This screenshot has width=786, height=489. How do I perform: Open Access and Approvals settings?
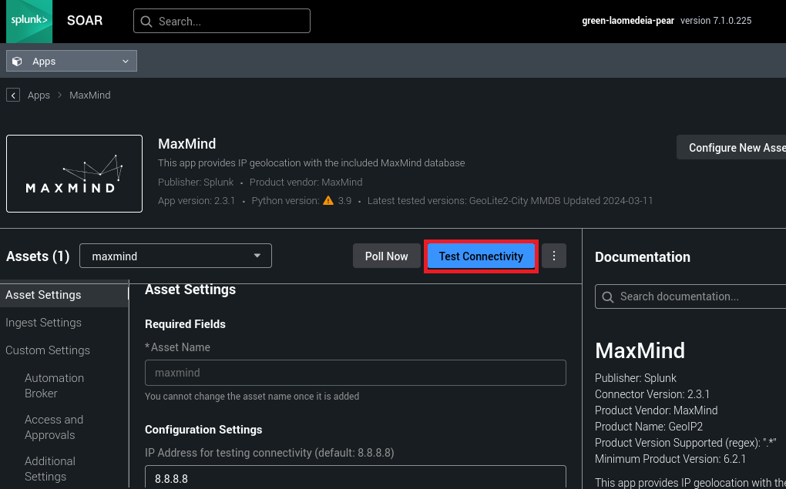(54, 427)
